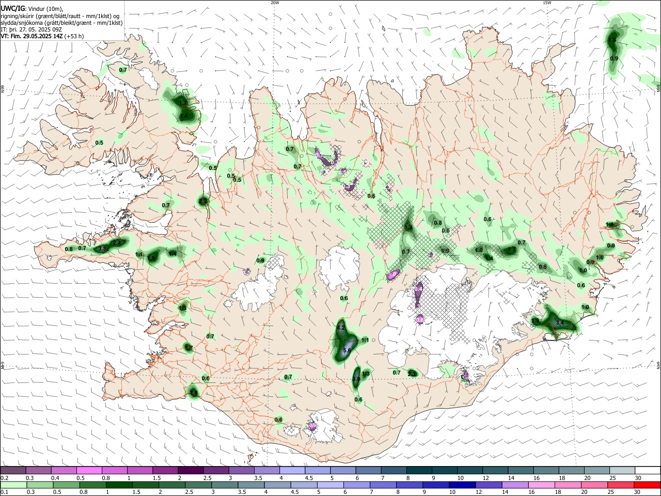Click the '0.2' label in the snow legend
The width and height of the screenshot is (661, 496).
pos(4,478)
